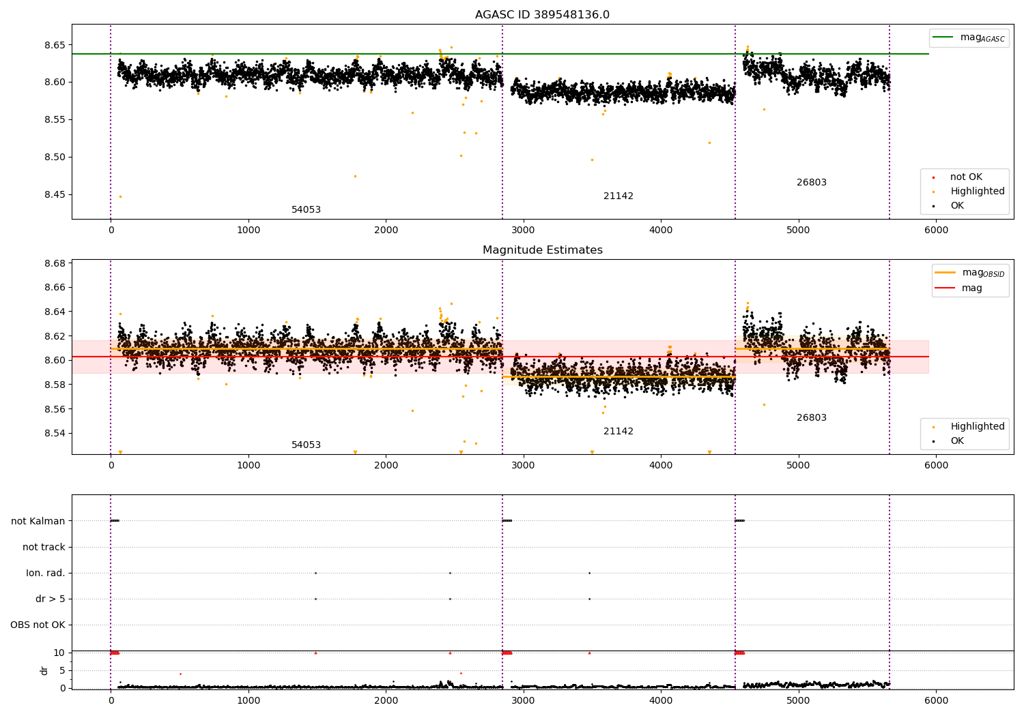Select 'Highlighted' label in top plot legend
Screen dimensions: 1024x716
point(978,192)
